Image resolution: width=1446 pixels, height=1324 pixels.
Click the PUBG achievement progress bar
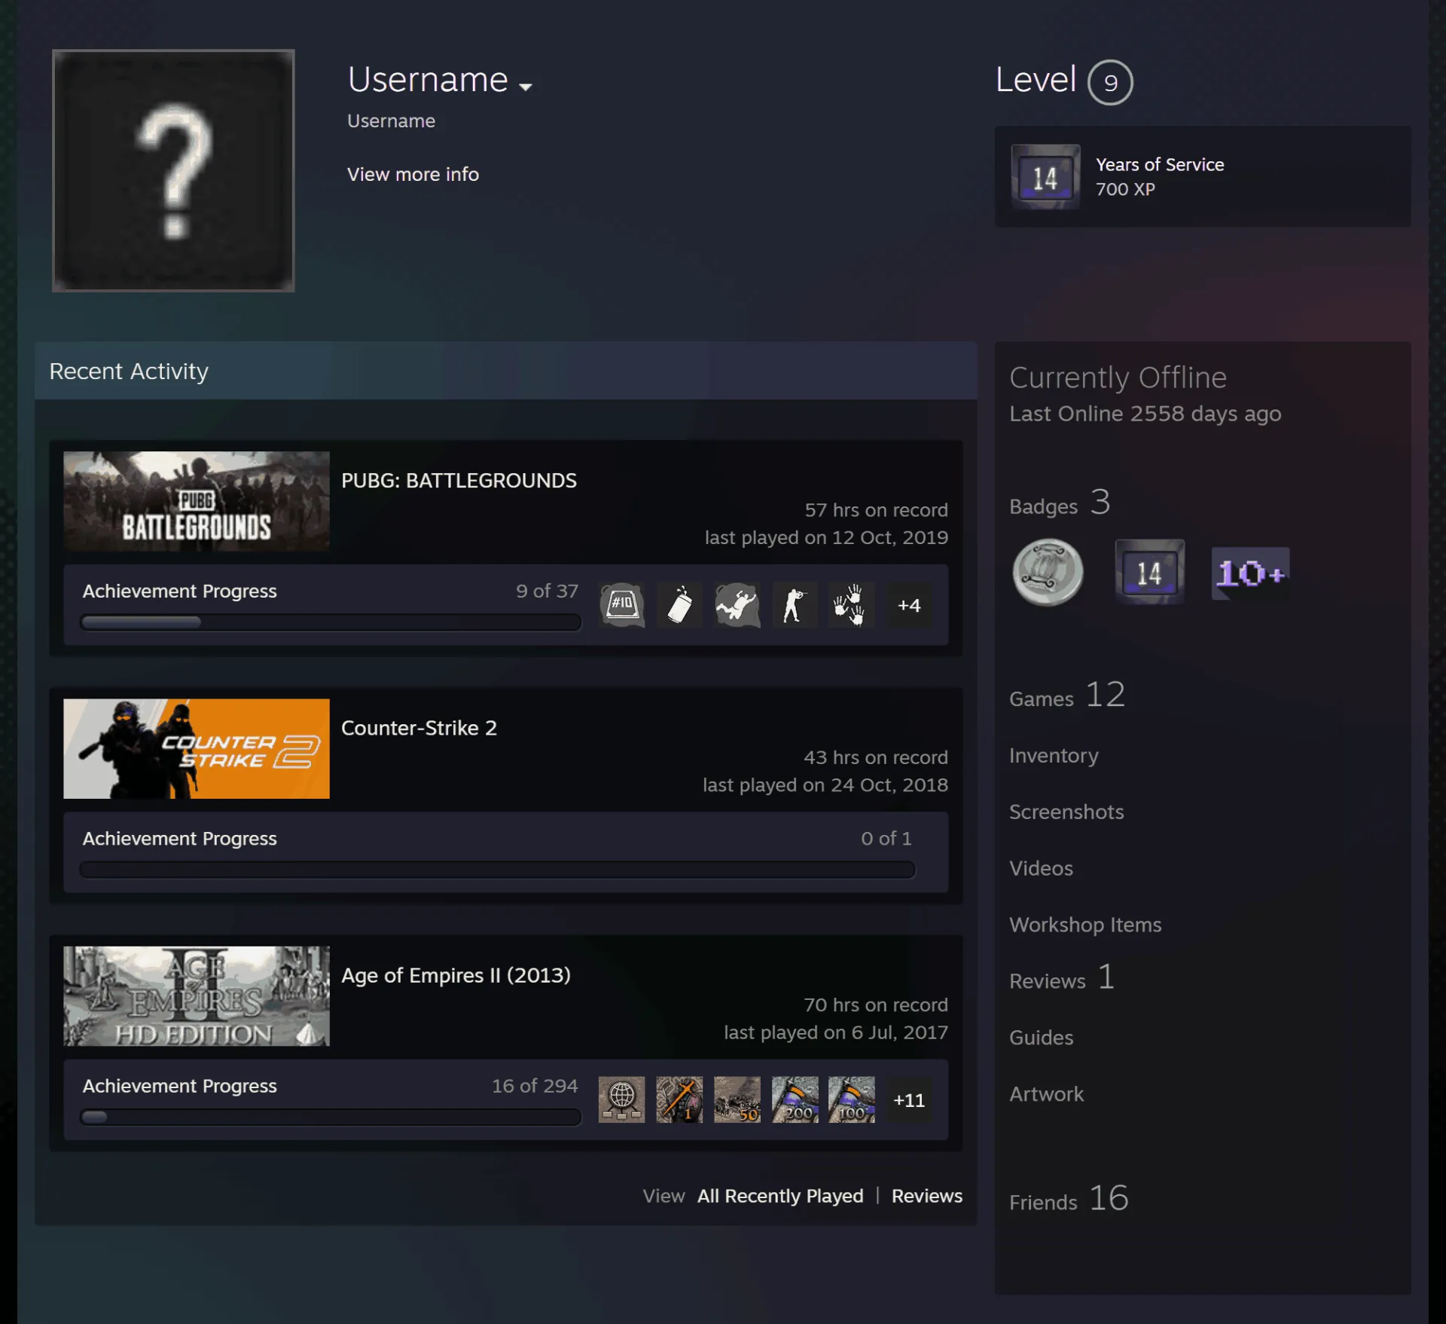[x=331, y=622]
